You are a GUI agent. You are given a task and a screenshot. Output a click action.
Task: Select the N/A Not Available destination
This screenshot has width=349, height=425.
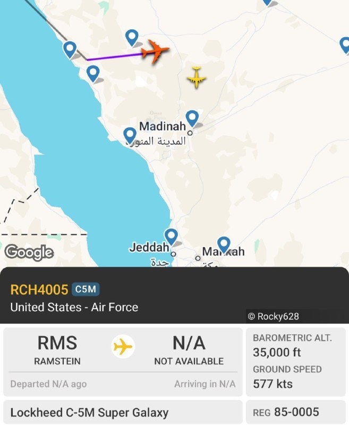tap(189, 351)
